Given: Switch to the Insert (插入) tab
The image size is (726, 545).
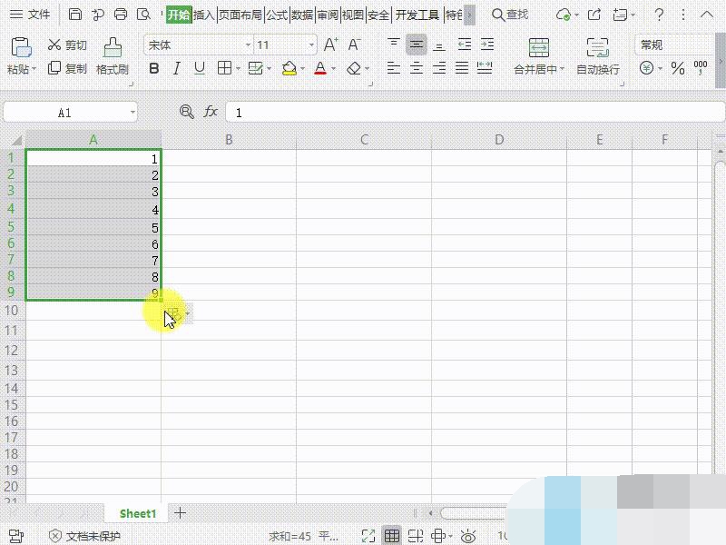Looking at the screenshot, I should point(204,15).
